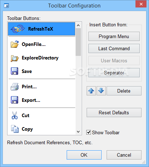Screen dimensions: 149x167
Task: Select the Print... entry text
Action: click(x=29, y=87)
